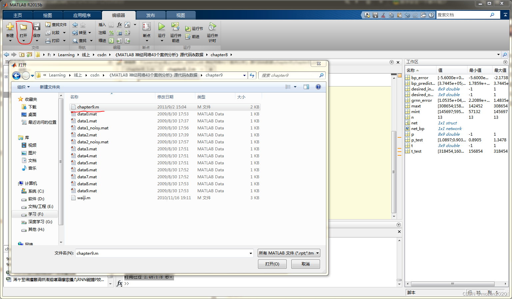Image resolution: width=512 pixels, height=299 pixels.
Task: Select data1_noisy.mat in the file list
Action: (x=165, y=128)
